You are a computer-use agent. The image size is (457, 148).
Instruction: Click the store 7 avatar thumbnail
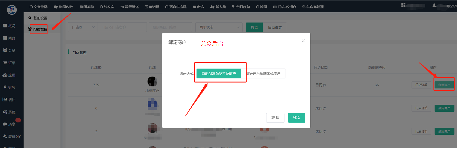(152, 128)
